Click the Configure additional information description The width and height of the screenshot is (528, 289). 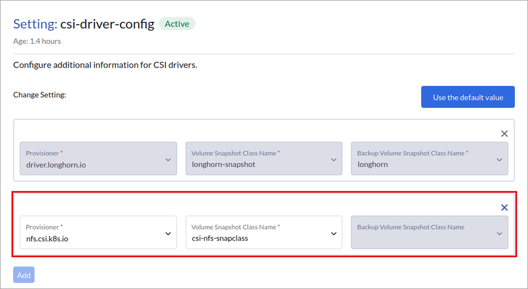[x=105, y=65]
